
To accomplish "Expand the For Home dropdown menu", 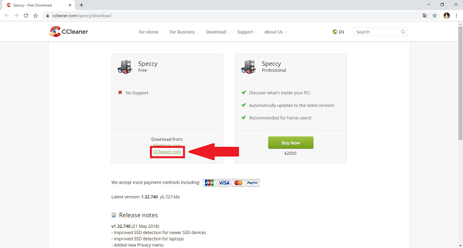I will (x=150, y=32).
